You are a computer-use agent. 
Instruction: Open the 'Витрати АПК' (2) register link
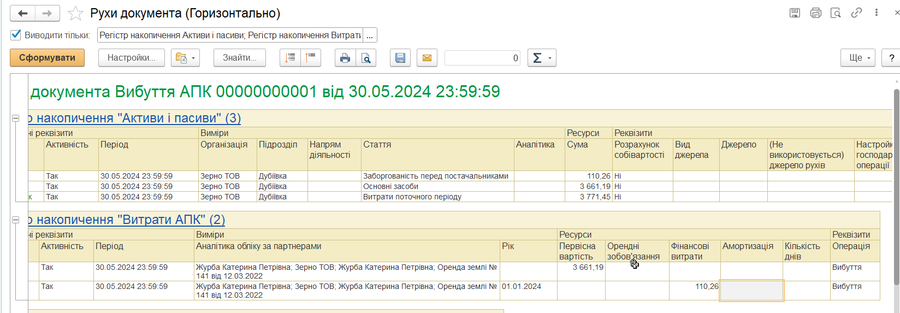127,220
